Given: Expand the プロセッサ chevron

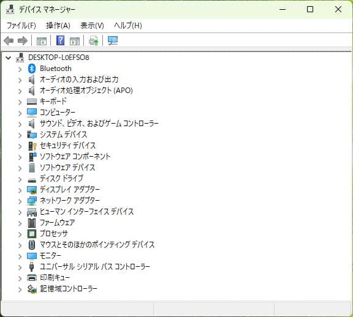Looking at the screenshot, I should click(20, 234).
